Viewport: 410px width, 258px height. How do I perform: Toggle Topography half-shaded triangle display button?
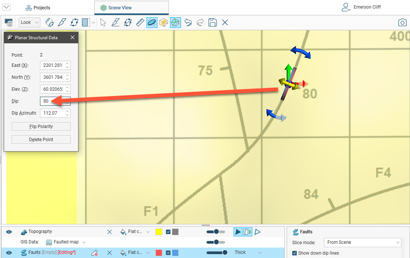tap(248, 232)
